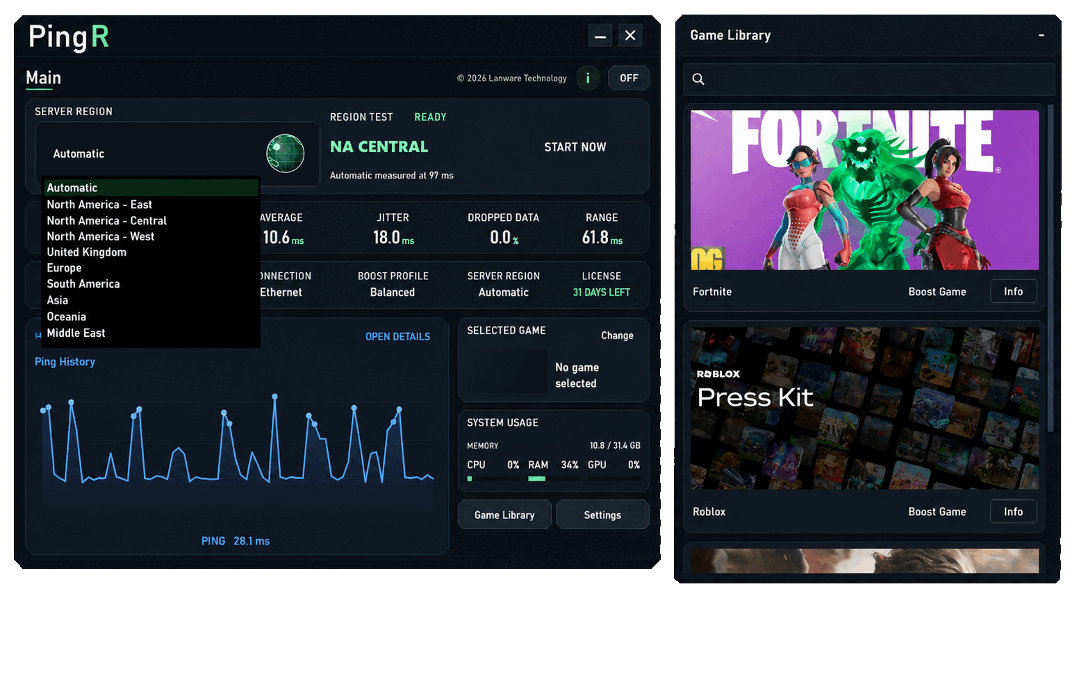Click the CPU usage bar
Image resolution: width=1088 pixels, height=698 pixels.
493,479
